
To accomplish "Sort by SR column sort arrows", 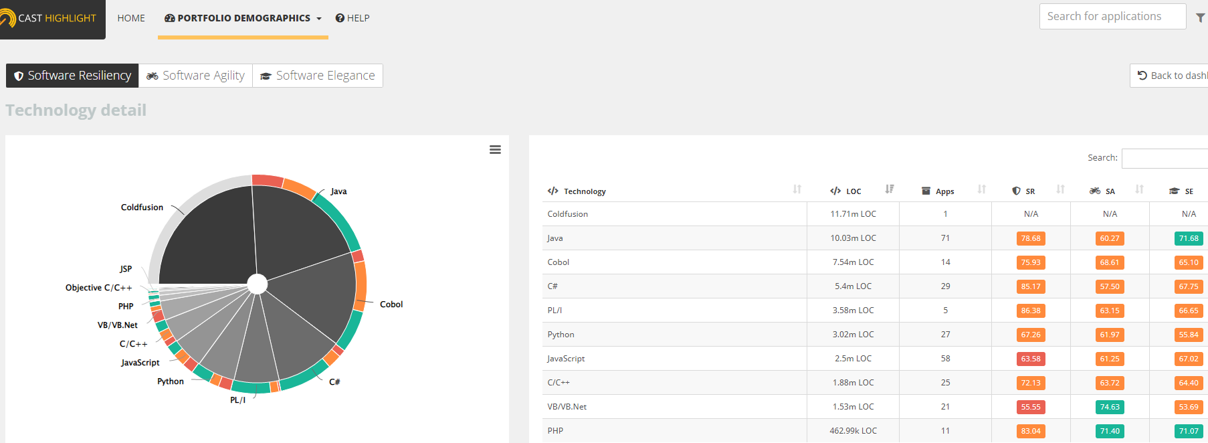I will 1061,189.
